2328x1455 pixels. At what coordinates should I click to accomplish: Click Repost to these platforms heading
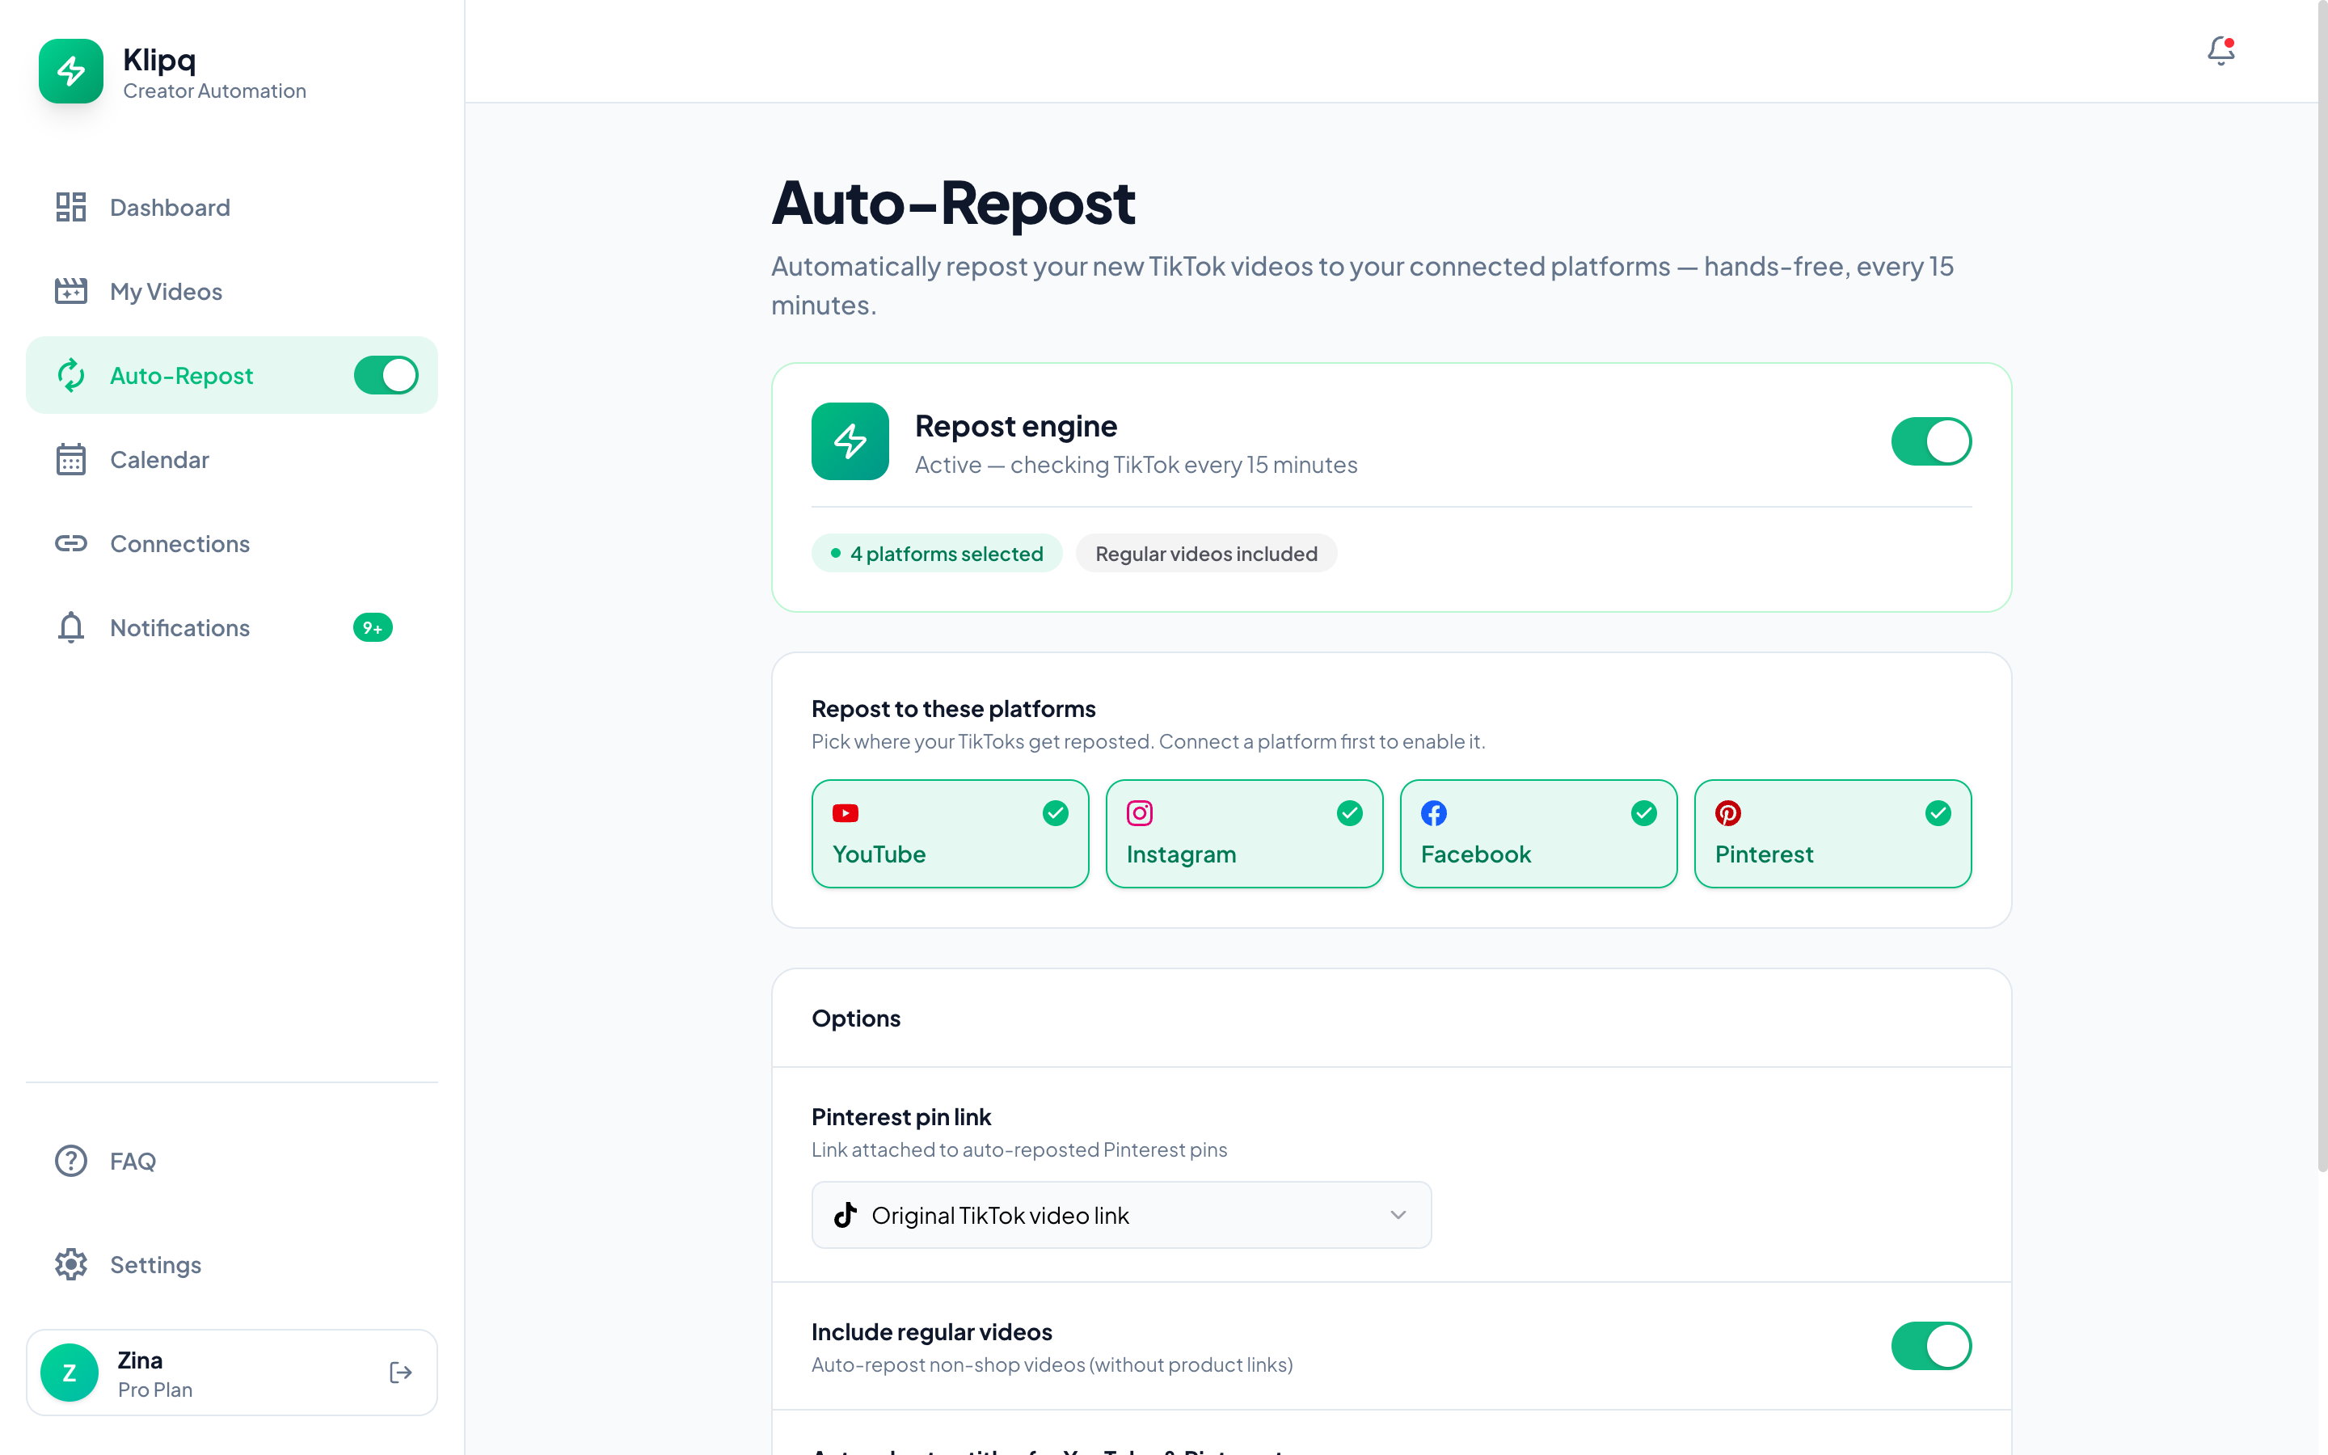pos(952,708)
